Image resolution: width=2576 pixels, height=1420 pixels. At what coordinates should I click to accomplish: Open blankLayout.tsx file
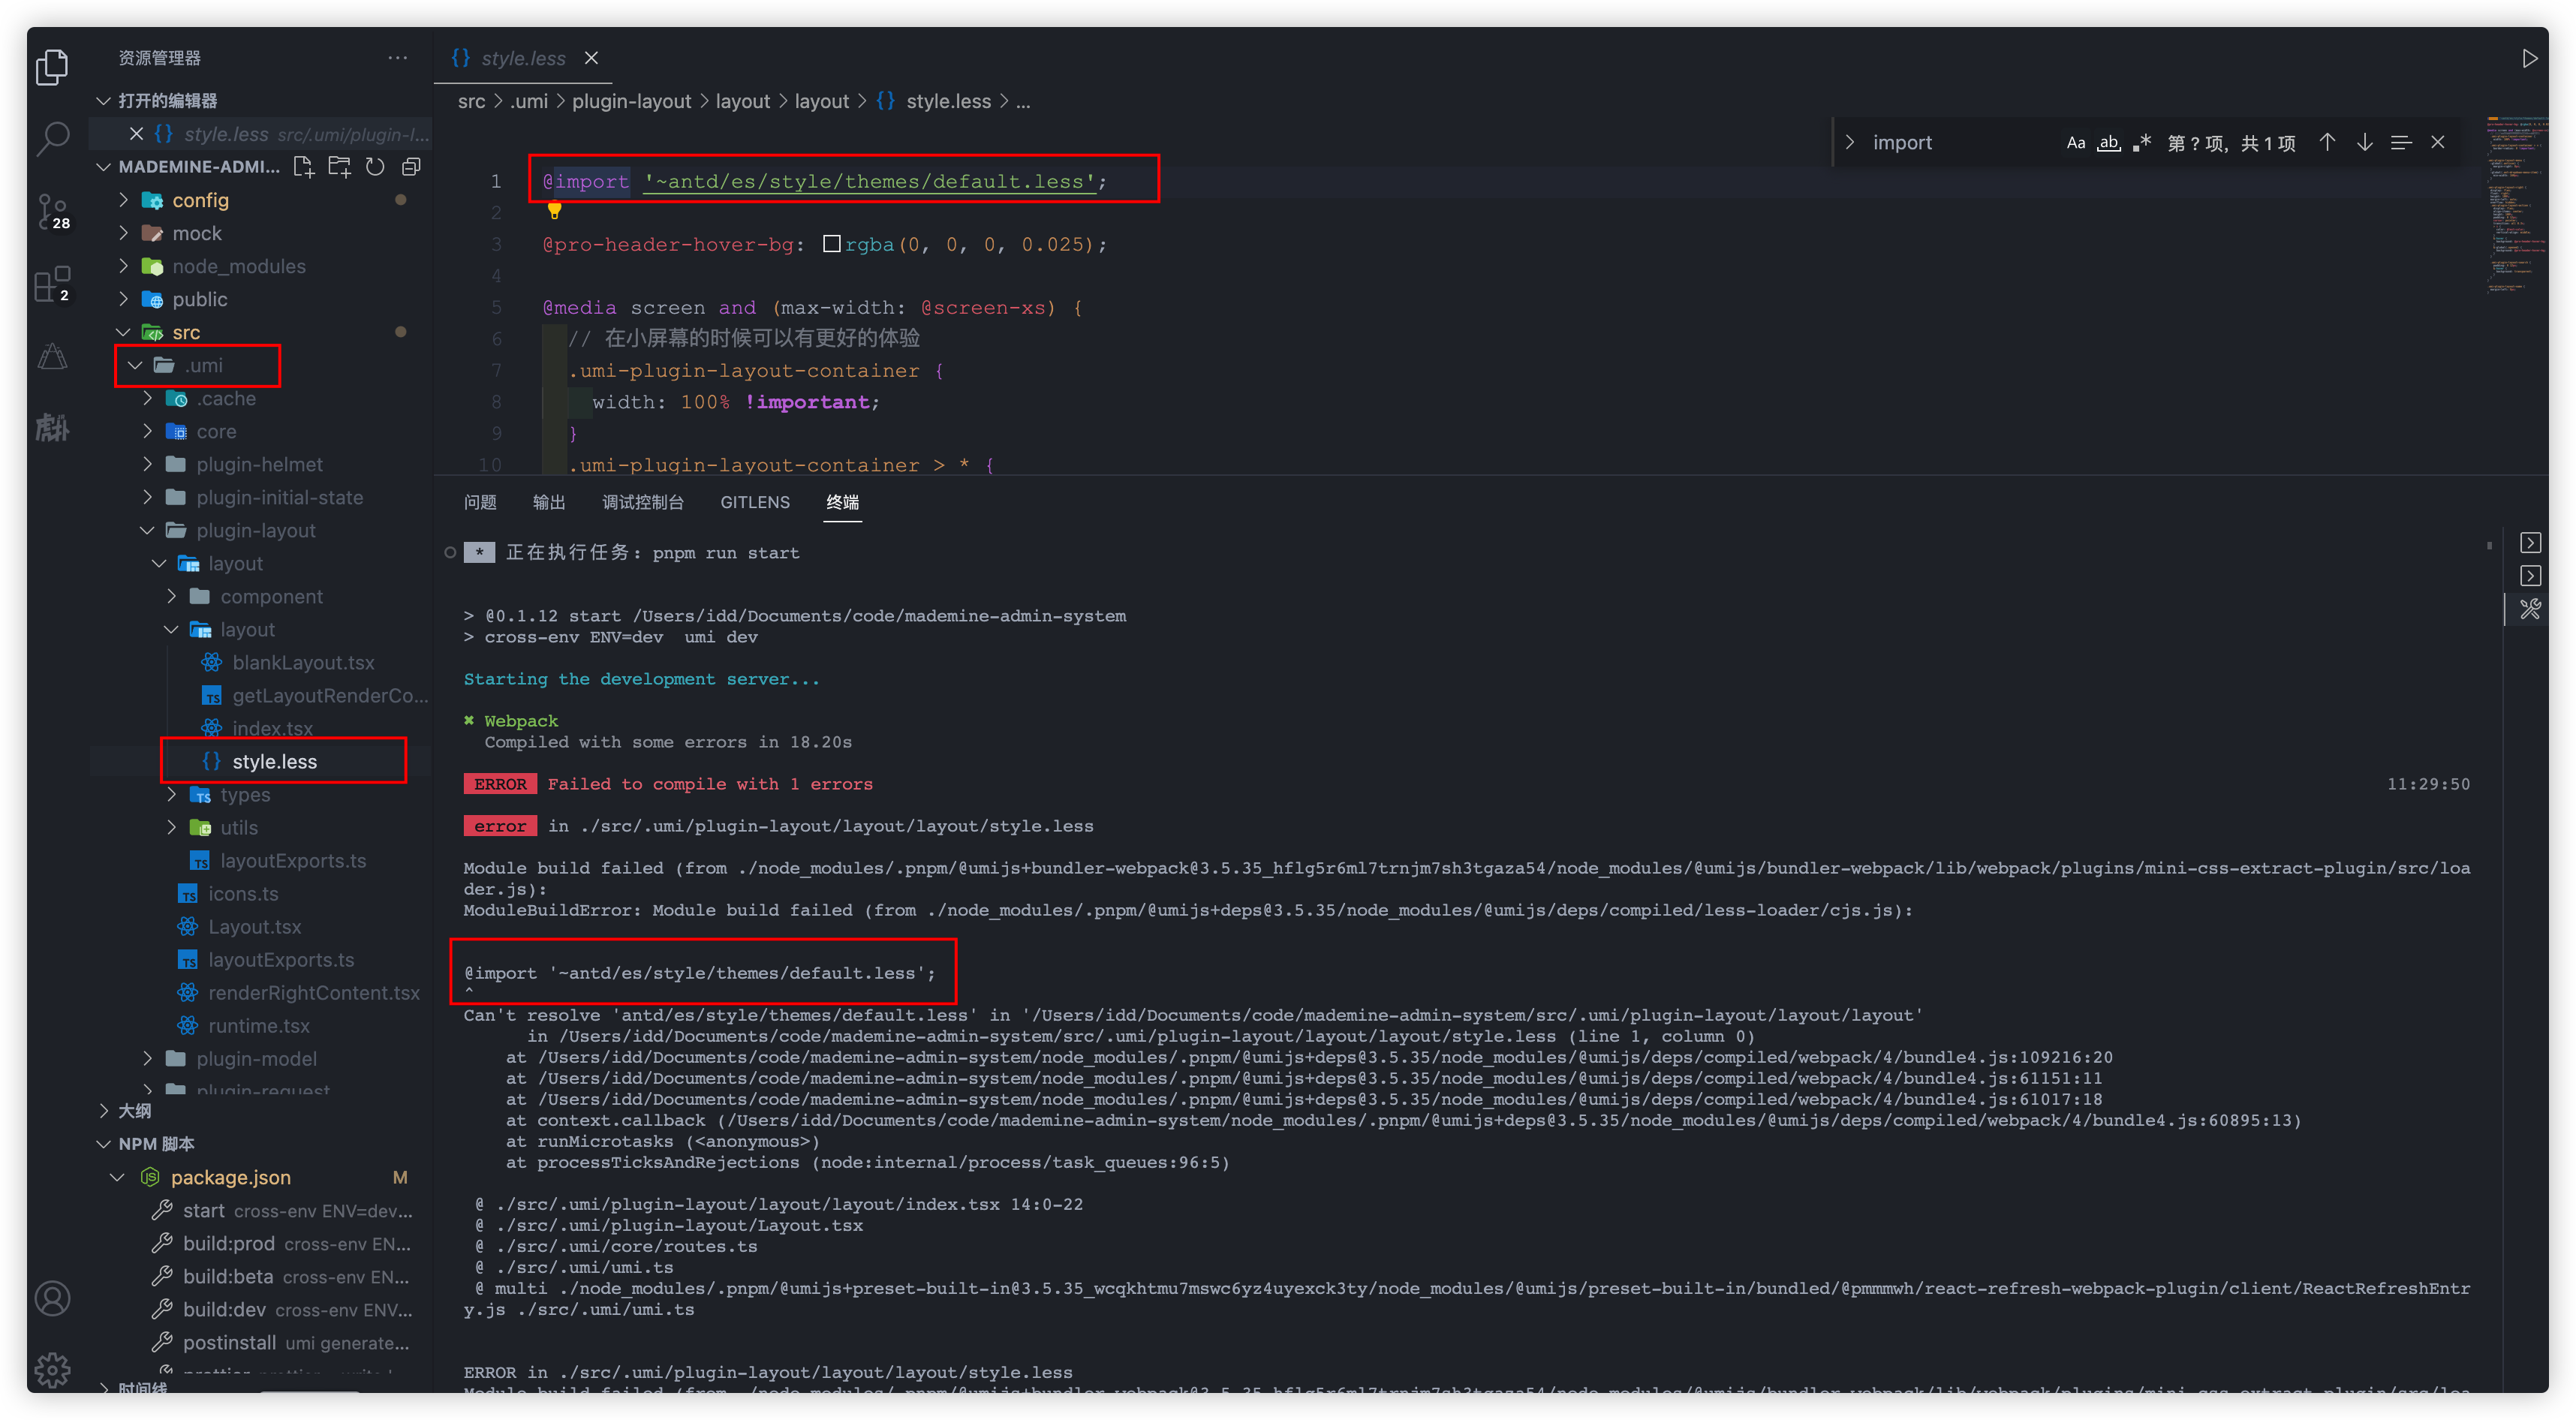coord(303,663)
